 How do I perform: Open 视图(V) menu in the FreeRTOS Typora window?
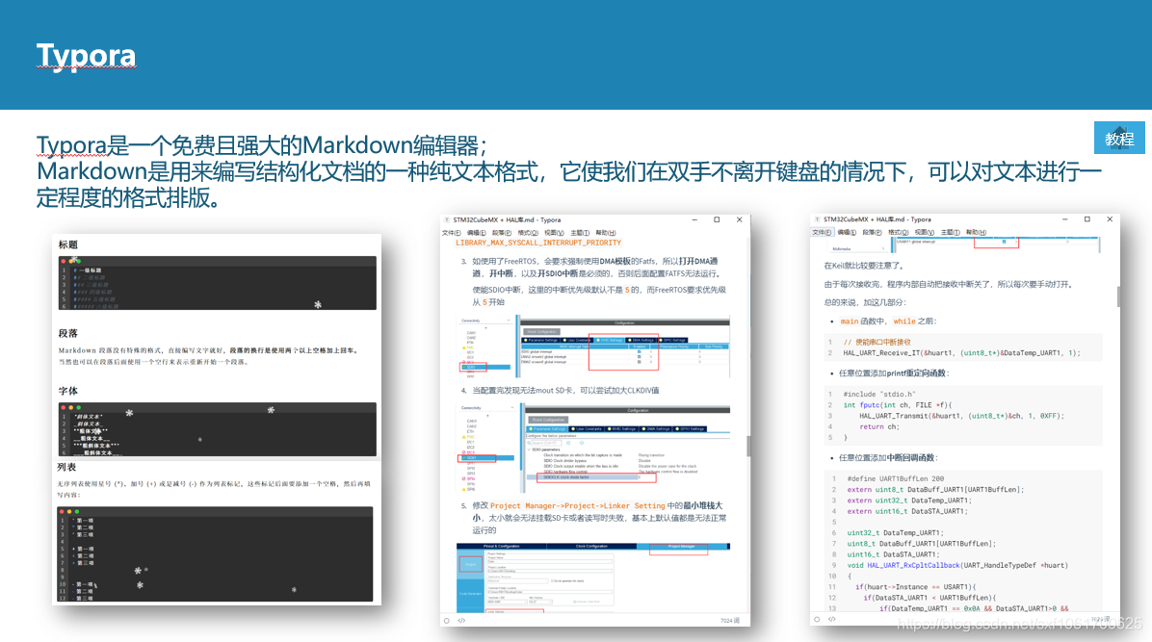(554, 233)
